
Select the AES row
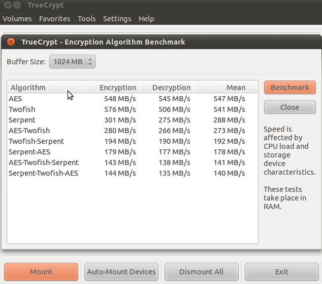(133, 99)
